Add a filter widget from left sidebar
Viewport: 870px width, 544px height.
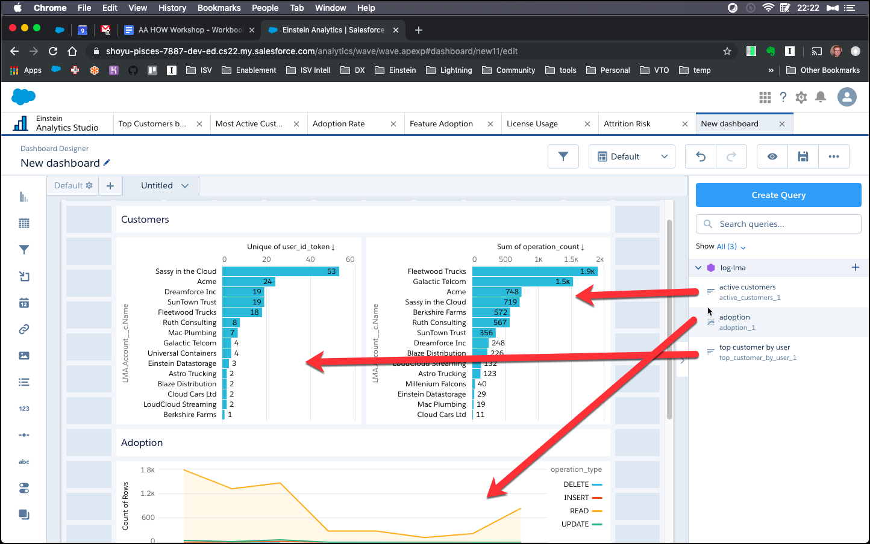(x=24, y=250)
